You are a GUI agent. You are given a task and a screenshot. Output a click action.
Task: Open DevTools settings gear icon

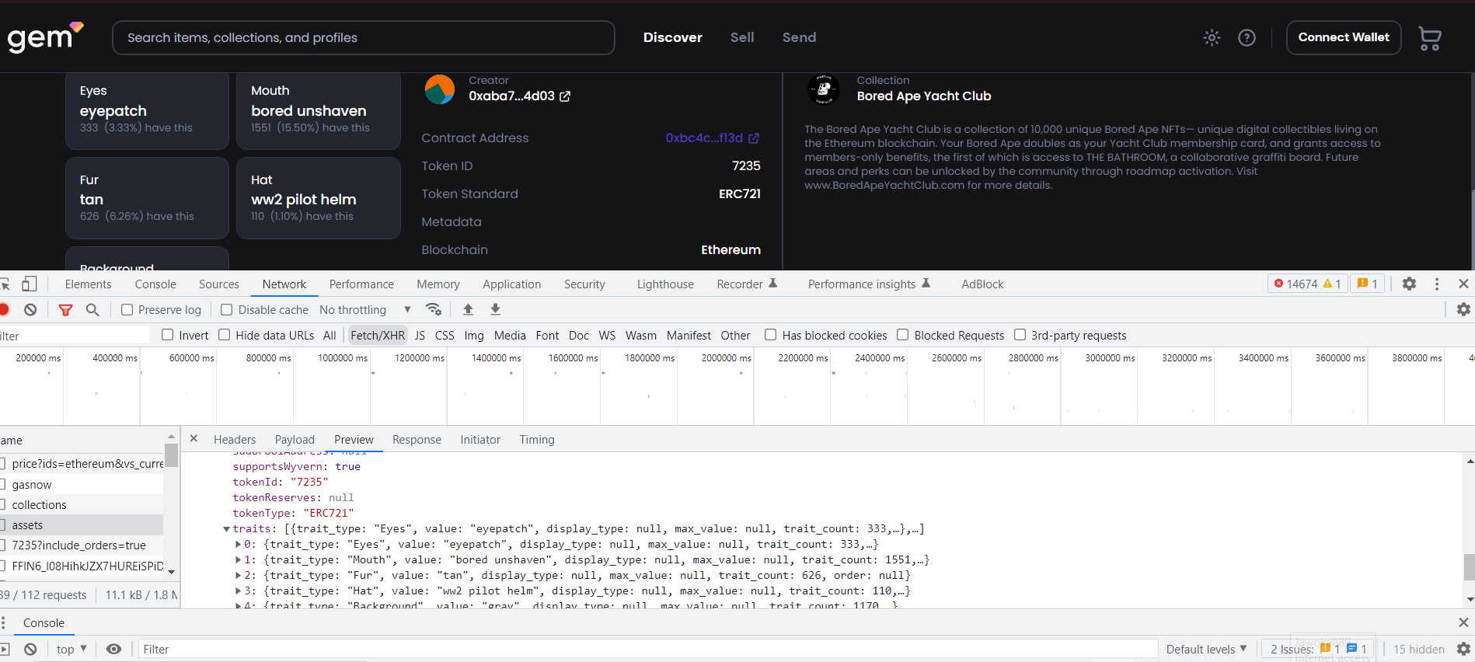[1409, 284]
